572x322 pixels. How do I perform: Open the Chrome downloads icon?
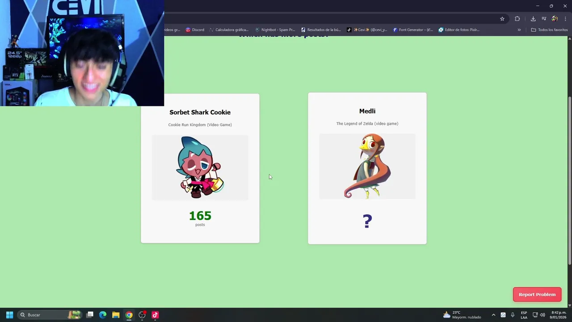coord(533,19)
